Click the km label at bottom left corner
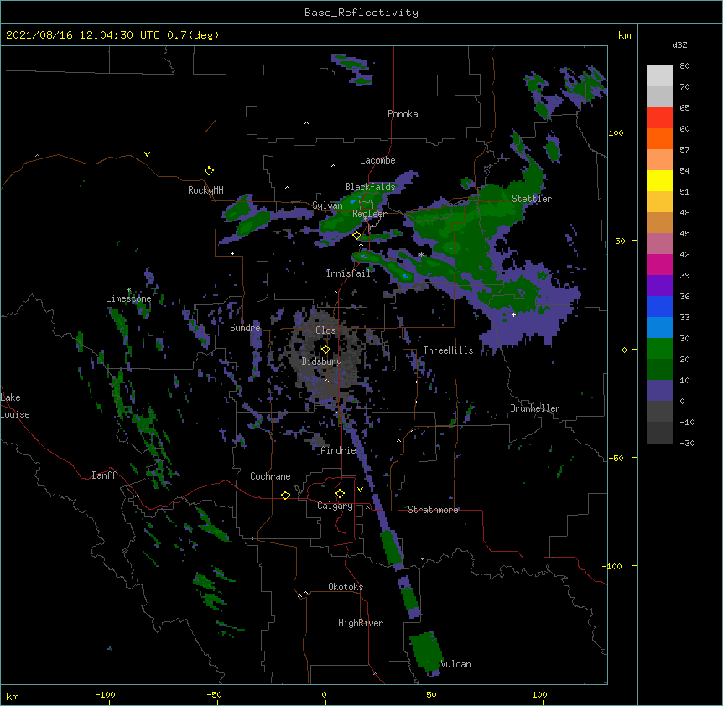The image size is (723, 706). coord(13,696)
